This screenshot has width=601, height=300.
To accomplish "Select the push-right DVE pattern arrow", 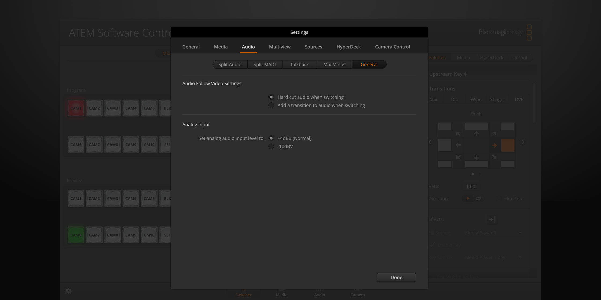I will tap(495, 145).
